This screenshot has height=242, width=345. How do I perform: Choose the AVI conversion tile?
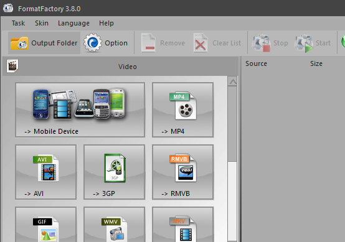[46, 172]
